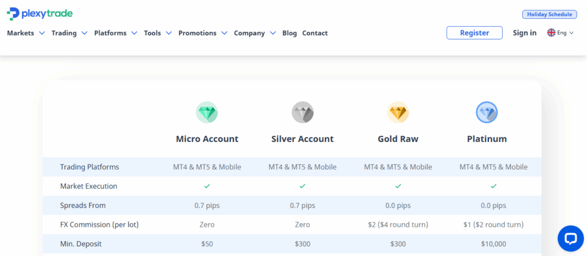
Task: Click Micro Account's Zero commission cell
Action: point(207,225)
